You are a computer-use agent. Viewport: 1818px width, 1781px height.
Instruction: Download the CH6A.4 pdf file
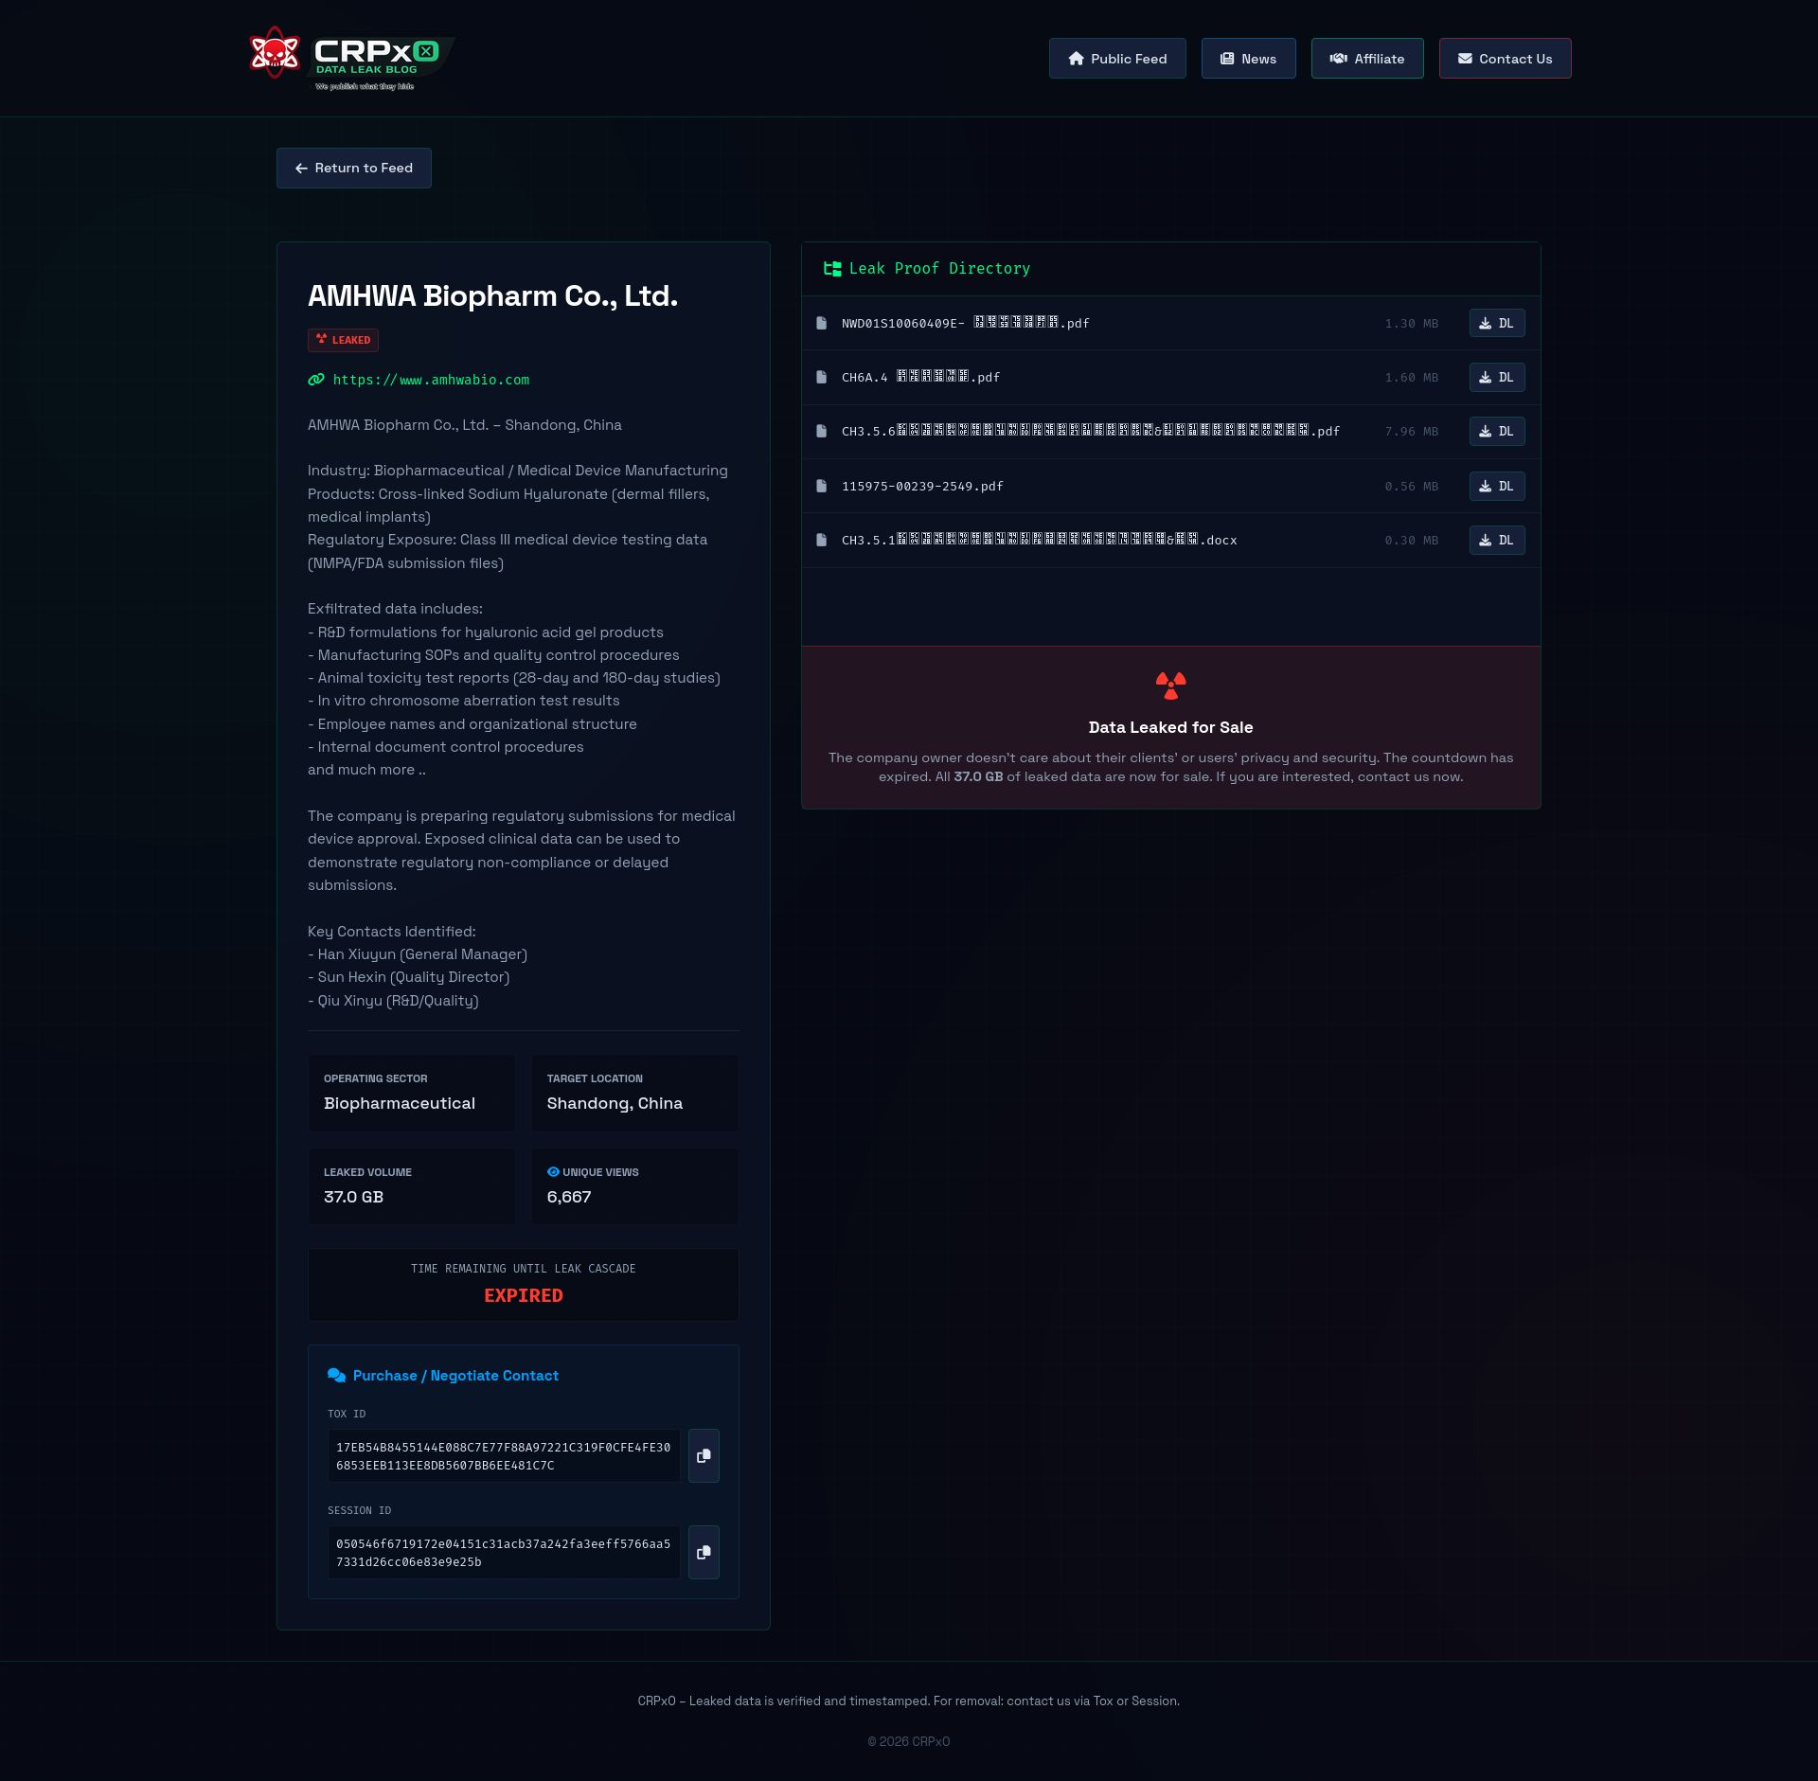click(1497, 378)
